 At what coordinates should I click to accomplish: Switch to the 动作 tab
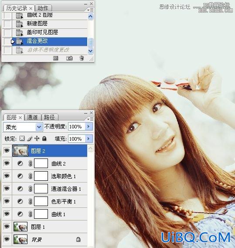click(x=43, y=8)
